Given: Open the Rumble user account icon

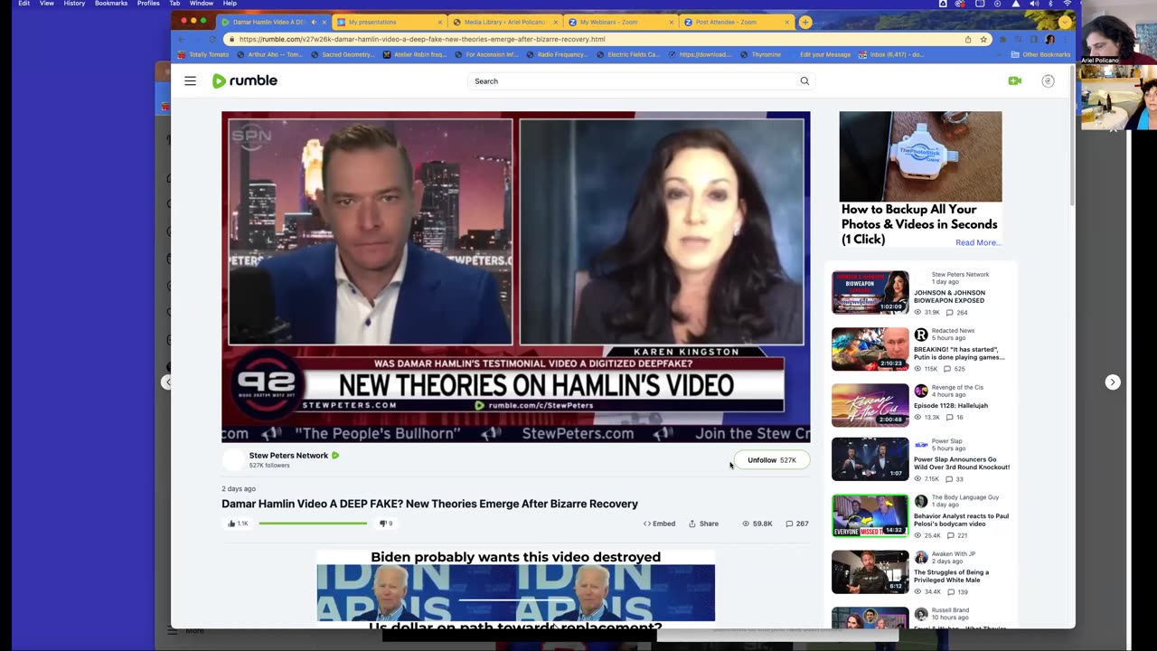Looking at the screenshot, I should pos(1048,81).
